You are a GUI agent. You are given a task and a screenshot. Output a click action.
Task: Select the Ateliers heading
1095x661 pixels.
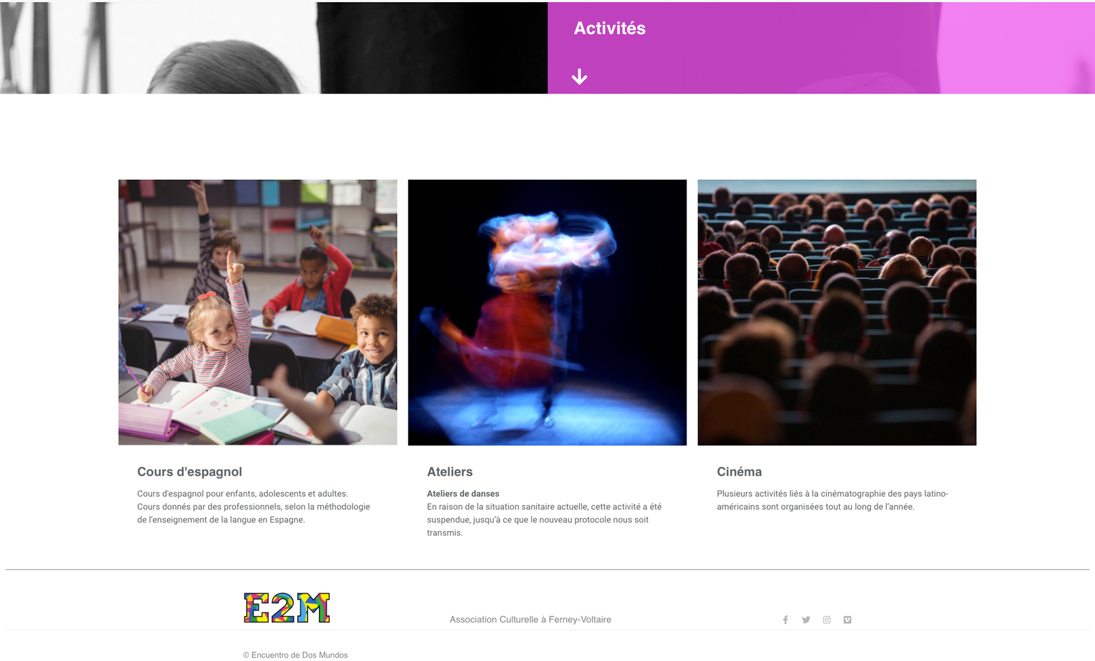(x=450, y=472)
